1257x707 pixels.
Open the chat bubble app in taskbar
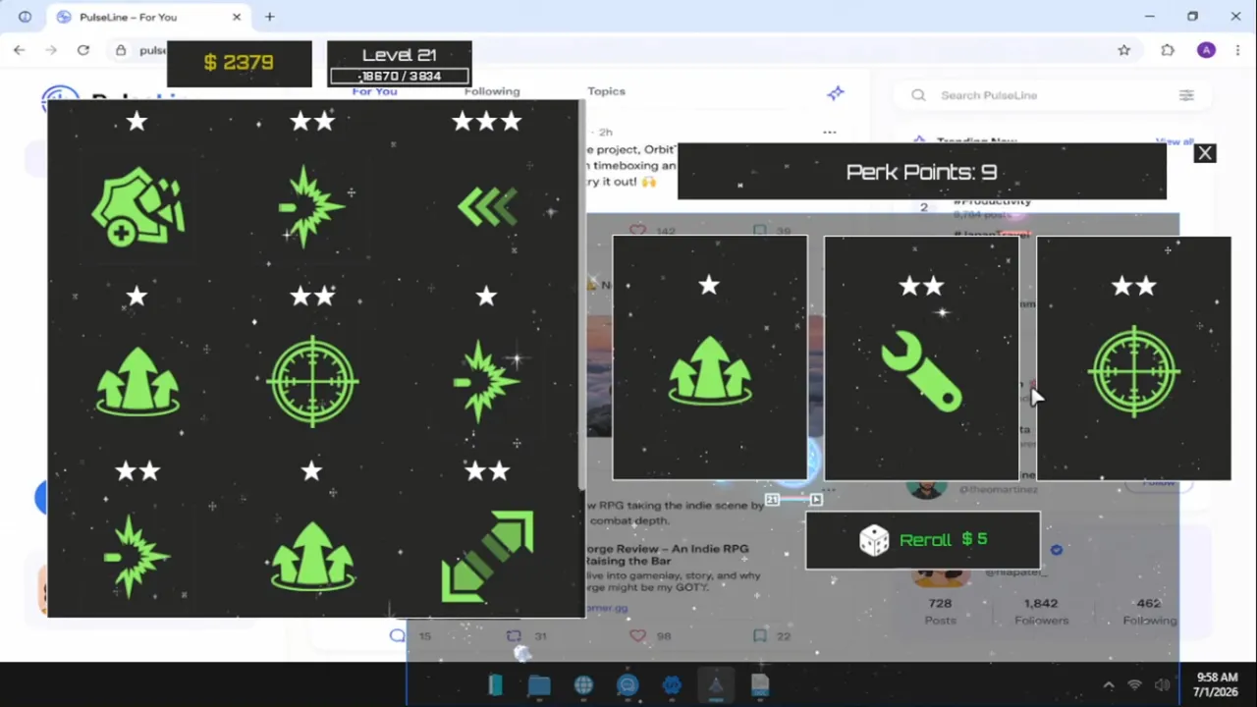[x=628, y=685]
